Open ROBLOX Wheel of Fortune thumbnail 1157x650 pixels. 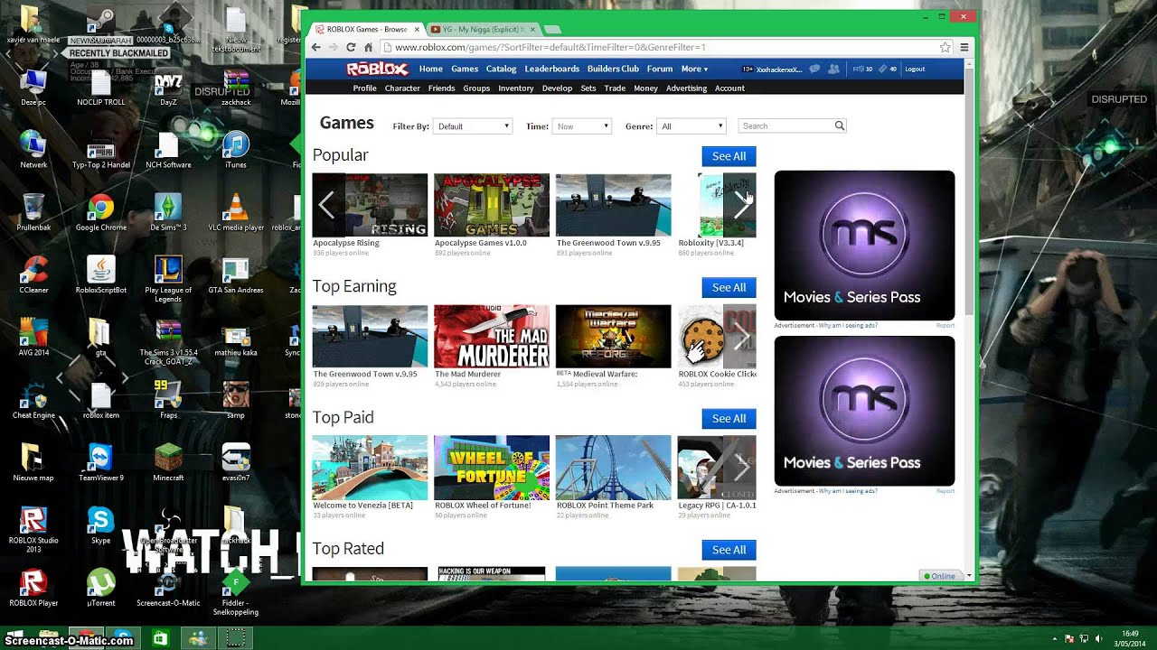pyautogui.click(x=492, y=468)
